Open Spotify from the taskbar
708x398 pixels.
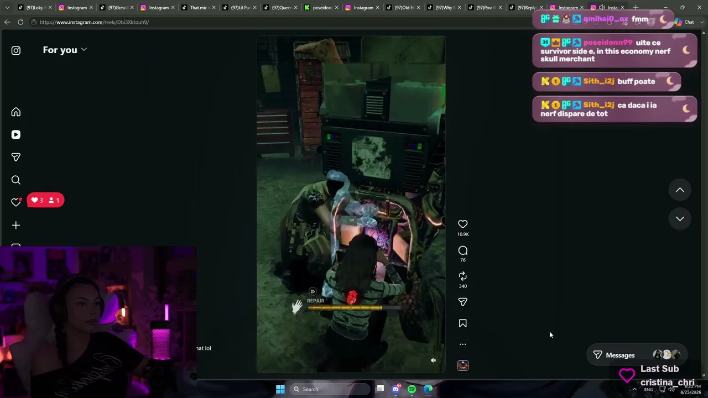[412, 389]
